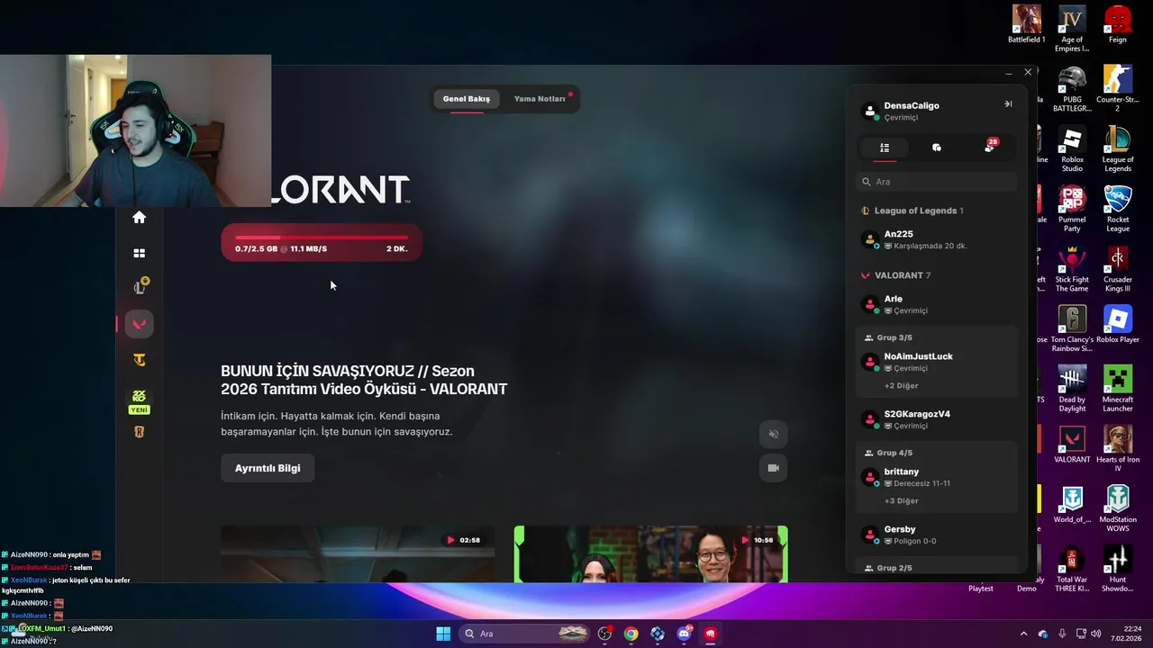Open Total War THREE KINGDOMS desktop shortcut

1072,569
